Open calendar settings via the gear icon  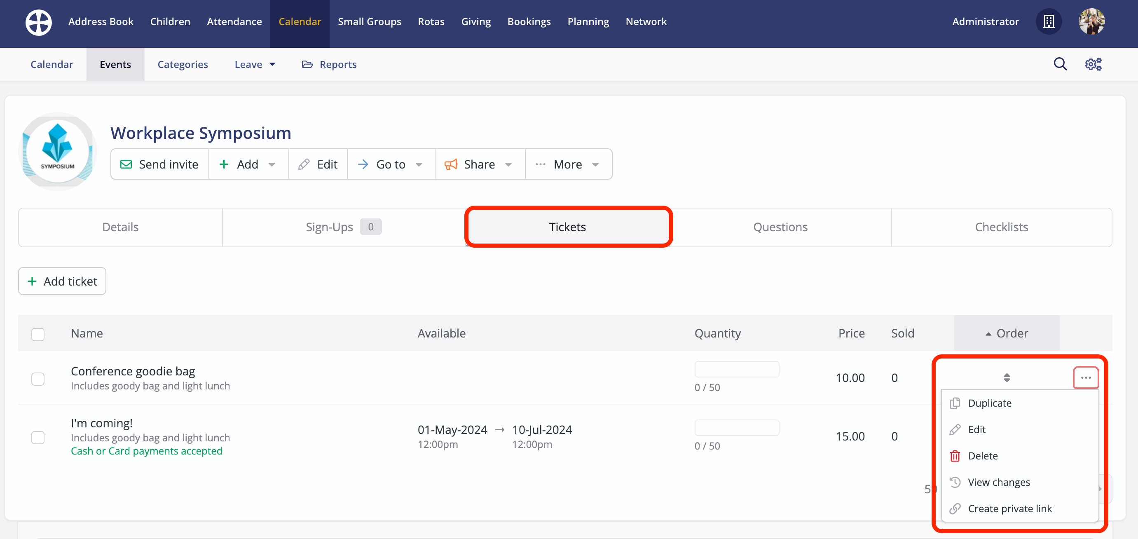pos(1093,64)
